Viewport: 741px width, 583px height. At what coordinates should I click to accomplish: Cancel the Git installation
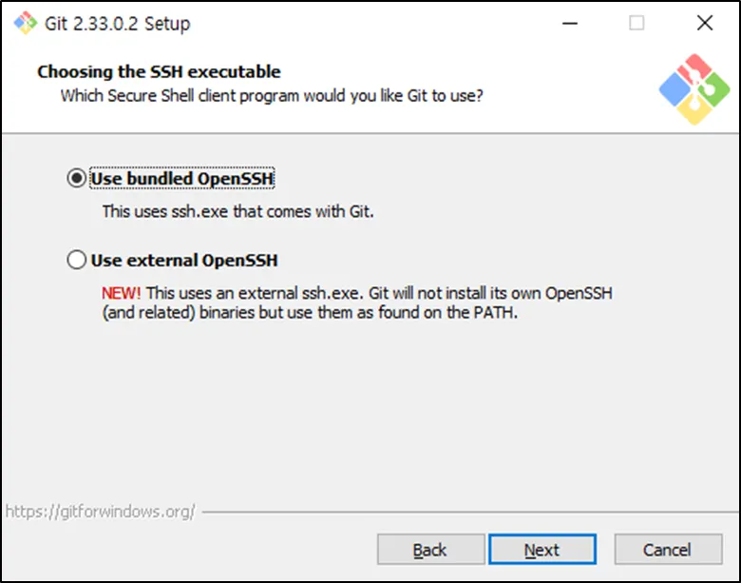click(667, 550)
